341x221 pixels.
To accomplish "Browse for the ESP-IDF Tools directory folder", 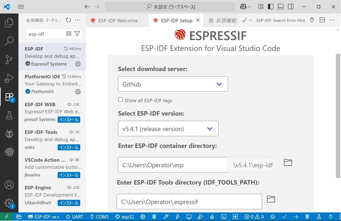I will coord(271,198).
